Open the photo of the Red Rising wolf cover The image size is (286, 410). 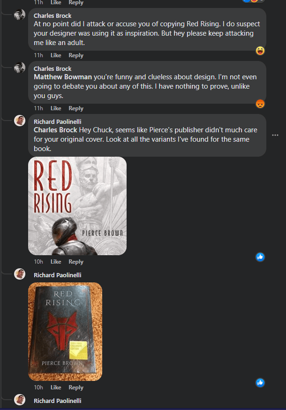point(65,332)
